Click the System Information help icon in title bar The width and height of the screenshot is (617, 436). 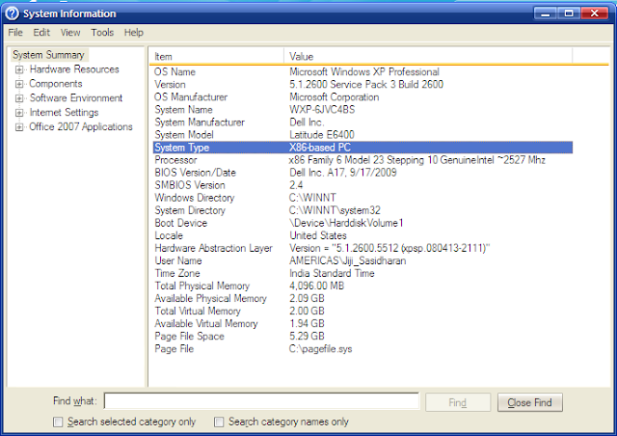click(x=12, y=14)
